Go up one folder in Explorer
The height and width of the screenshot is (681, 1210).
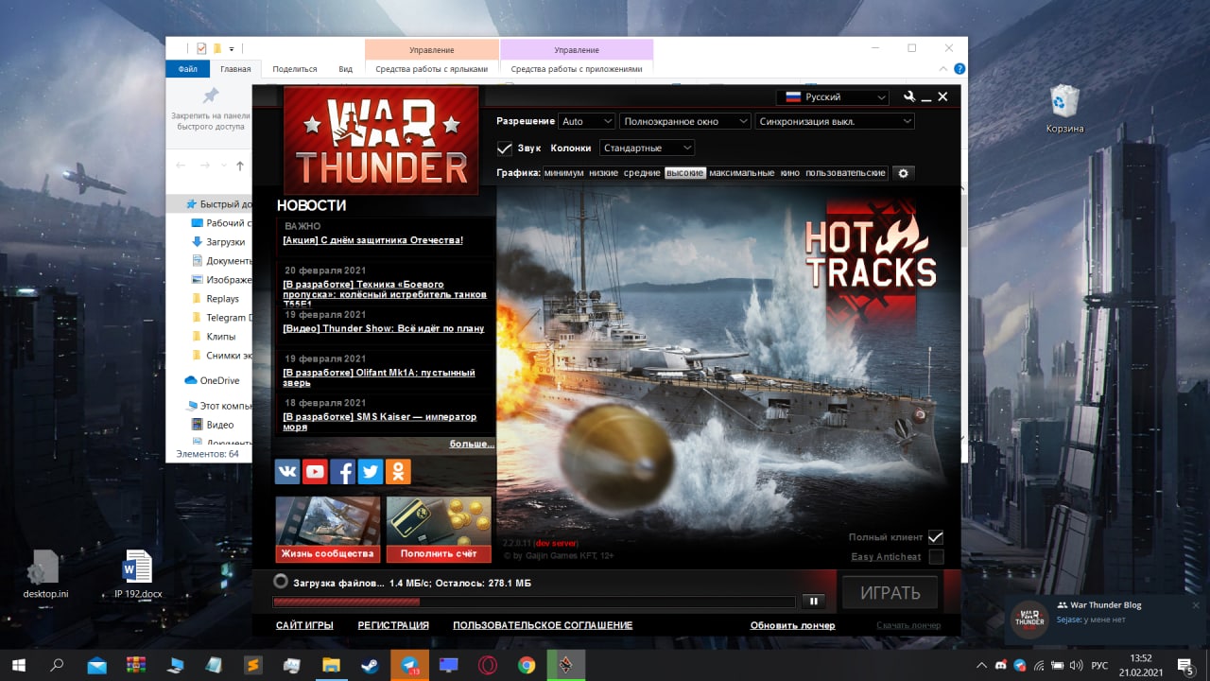pyautogui.click(x=240, y=166)
